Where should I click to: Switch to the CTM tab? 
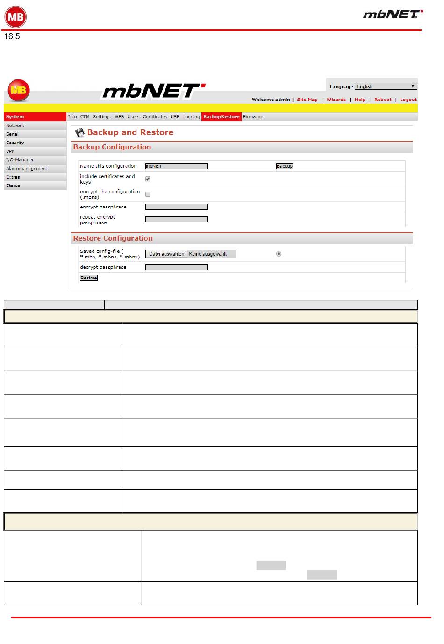click(x=85, y=117)
